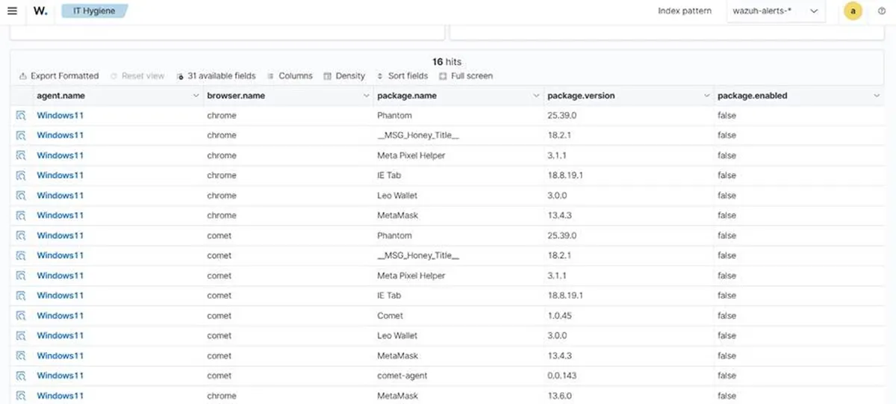Open the hamburger navigation menu
This screenshot has height=404, width=896.
tap(12, 11)
